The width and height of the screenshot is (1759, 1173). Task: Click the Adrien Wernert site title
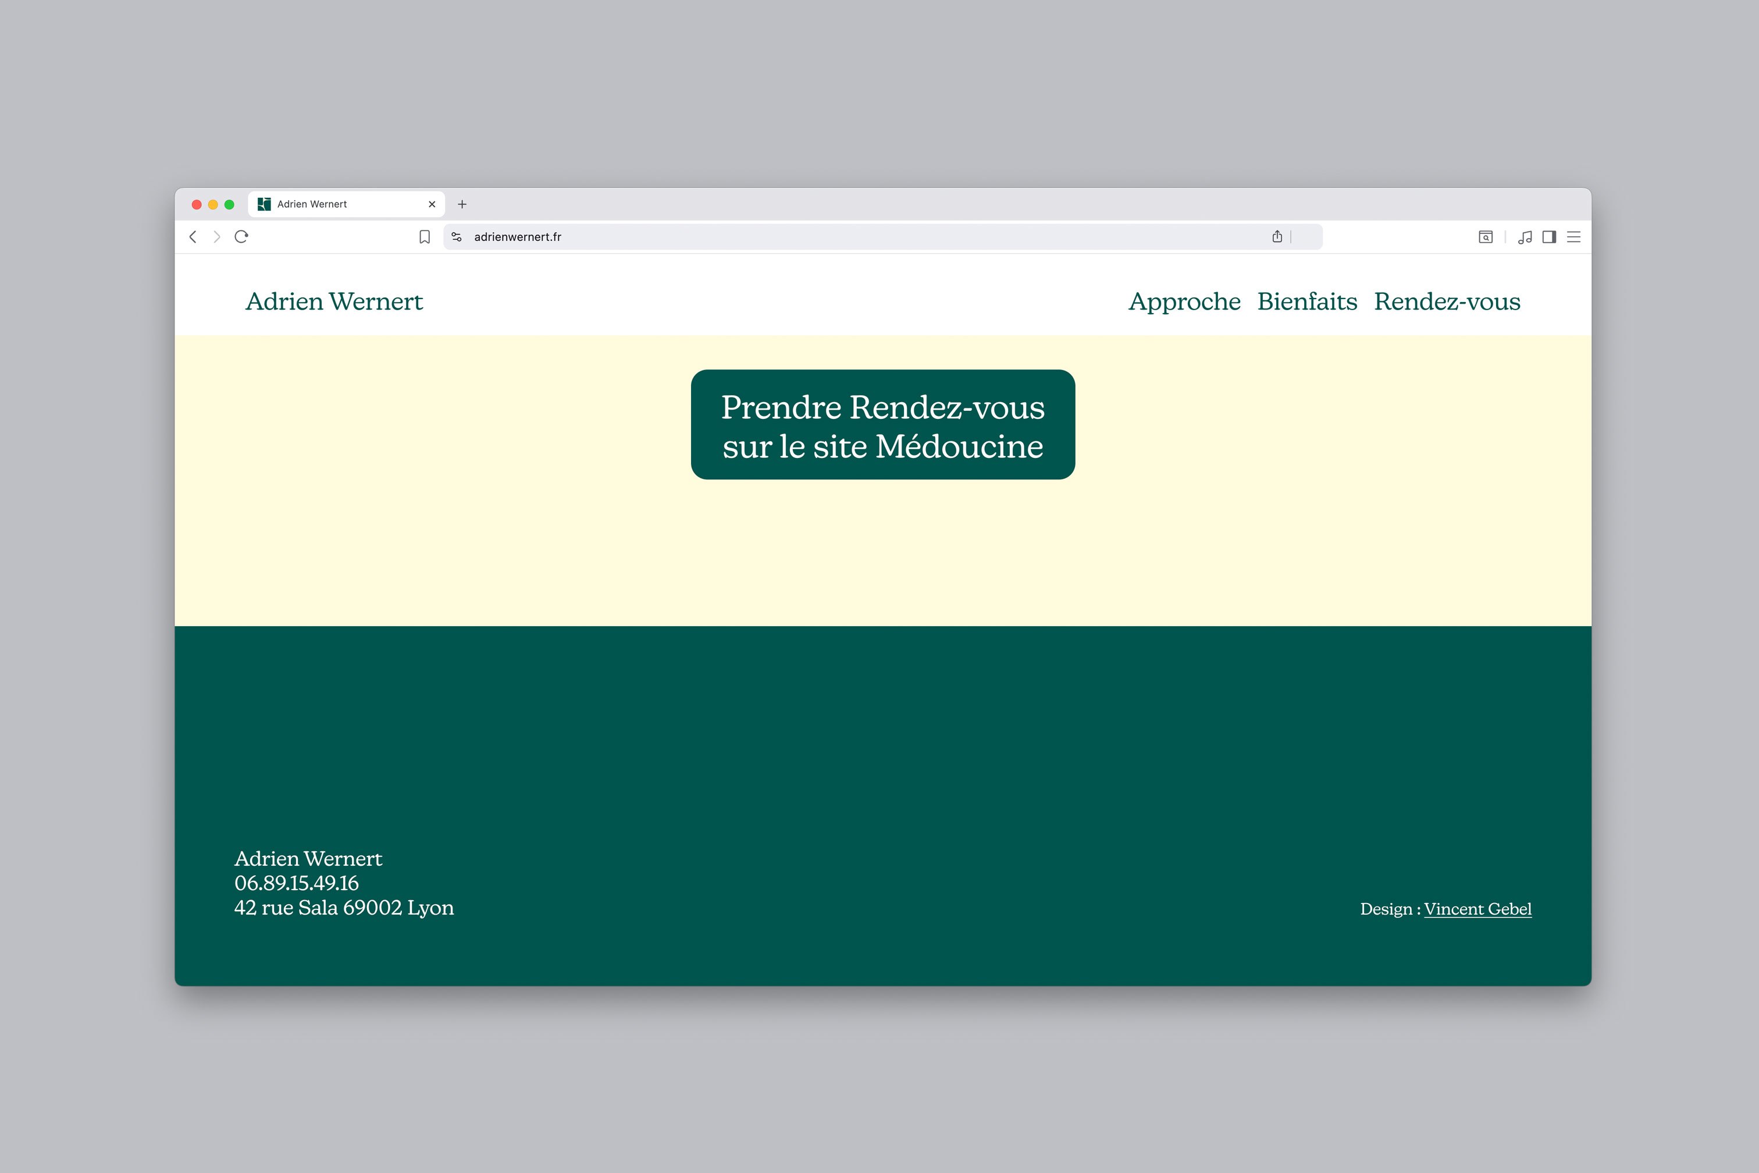click(334, 301)
